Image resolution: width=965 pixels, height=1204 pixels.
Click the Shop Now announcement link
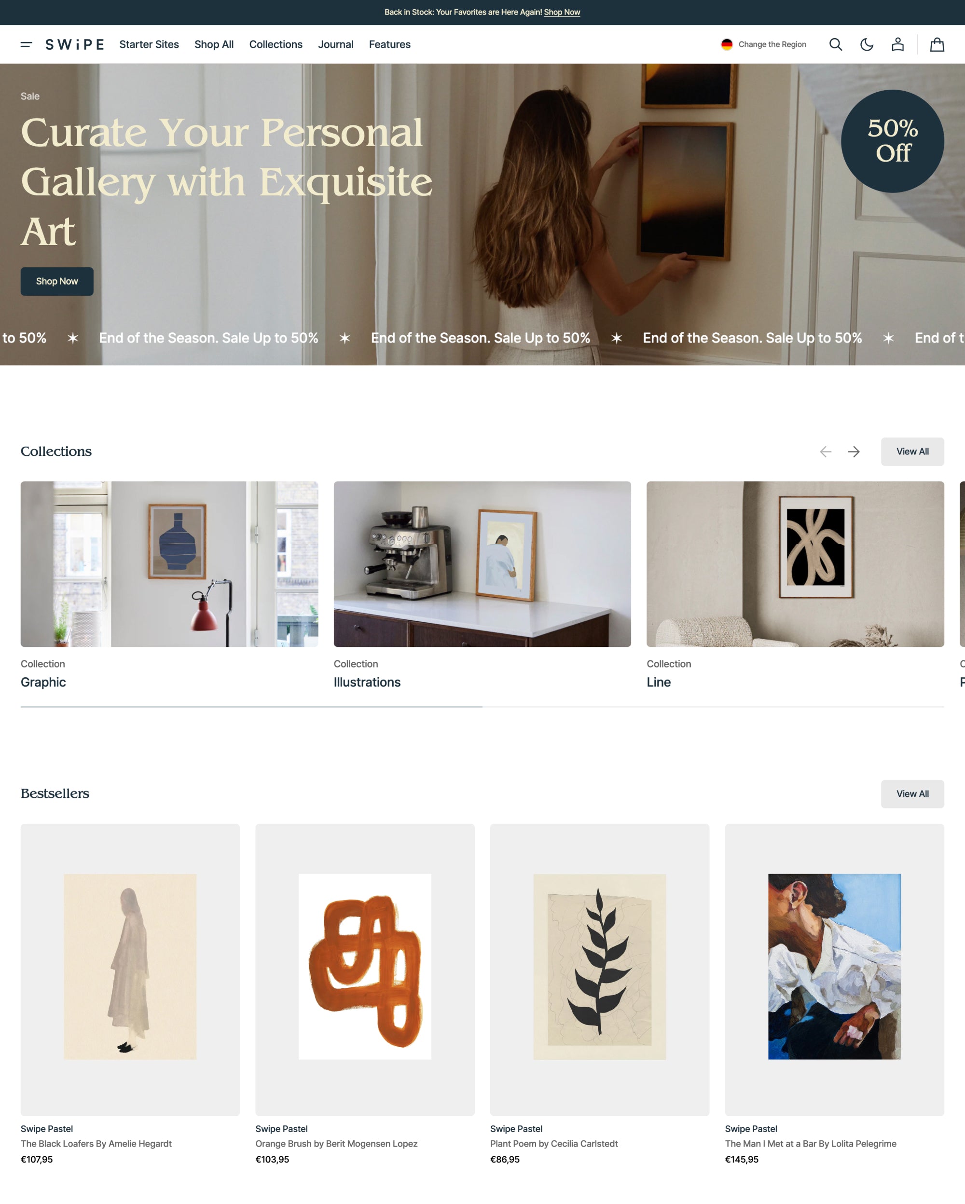[x=562, y=12]
